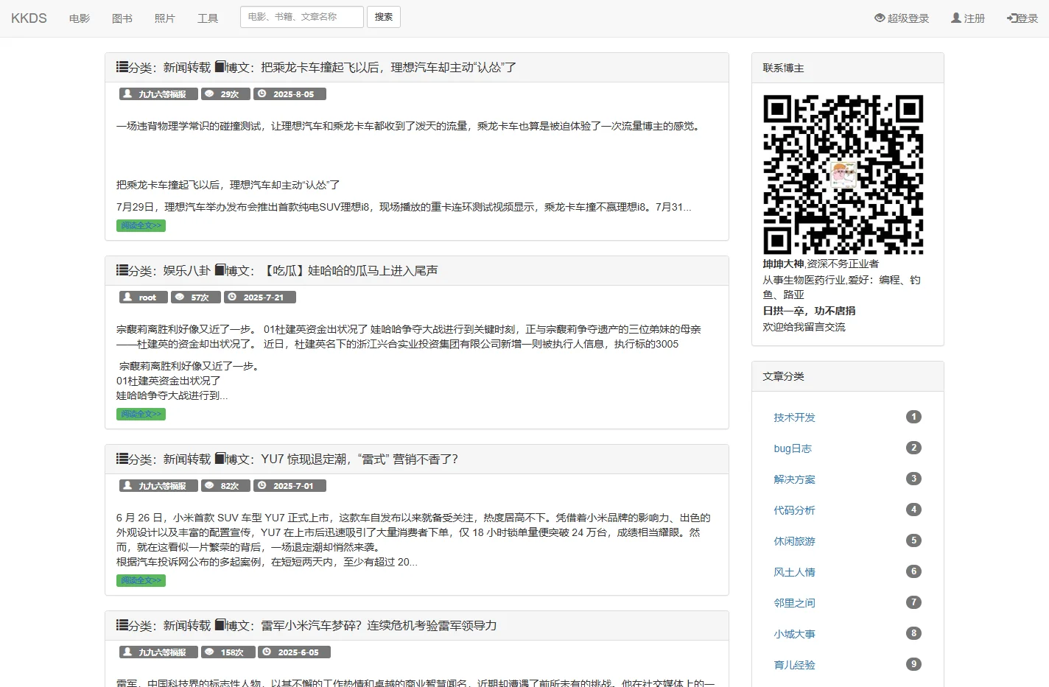1049x687 pixels.
Task: Click 阅读全文 under the 娃哈哈 post
Action: (x=141, y=414)
